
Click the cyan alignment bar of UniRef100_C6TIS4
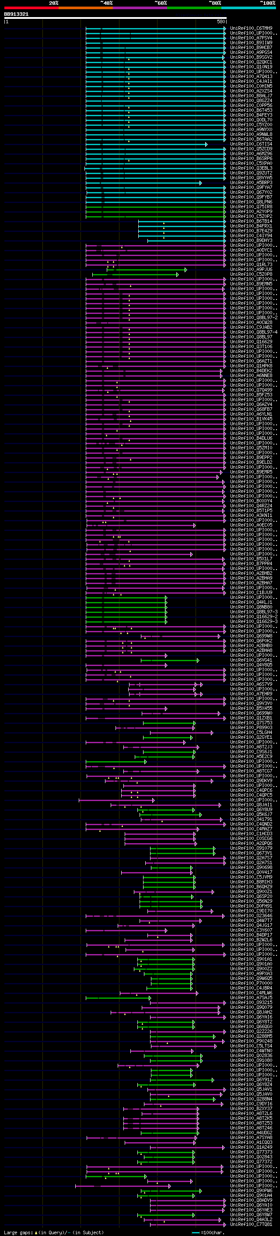click(147, 144)
